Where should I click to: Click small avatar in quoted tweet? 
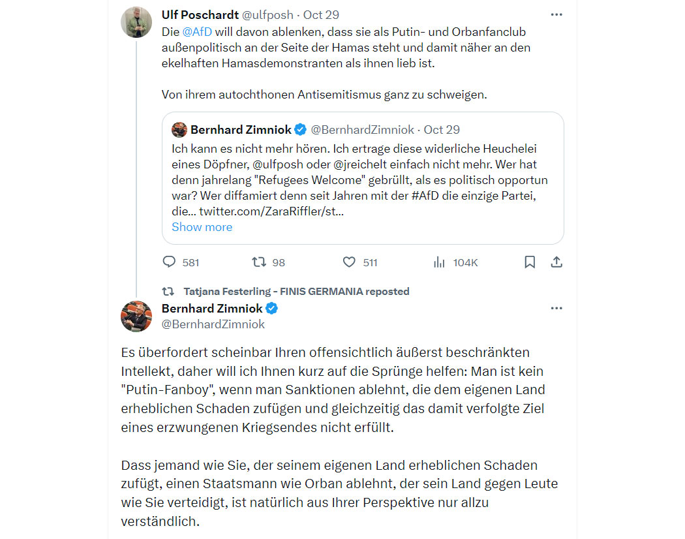pyautogui.click(x=179, y=130)
